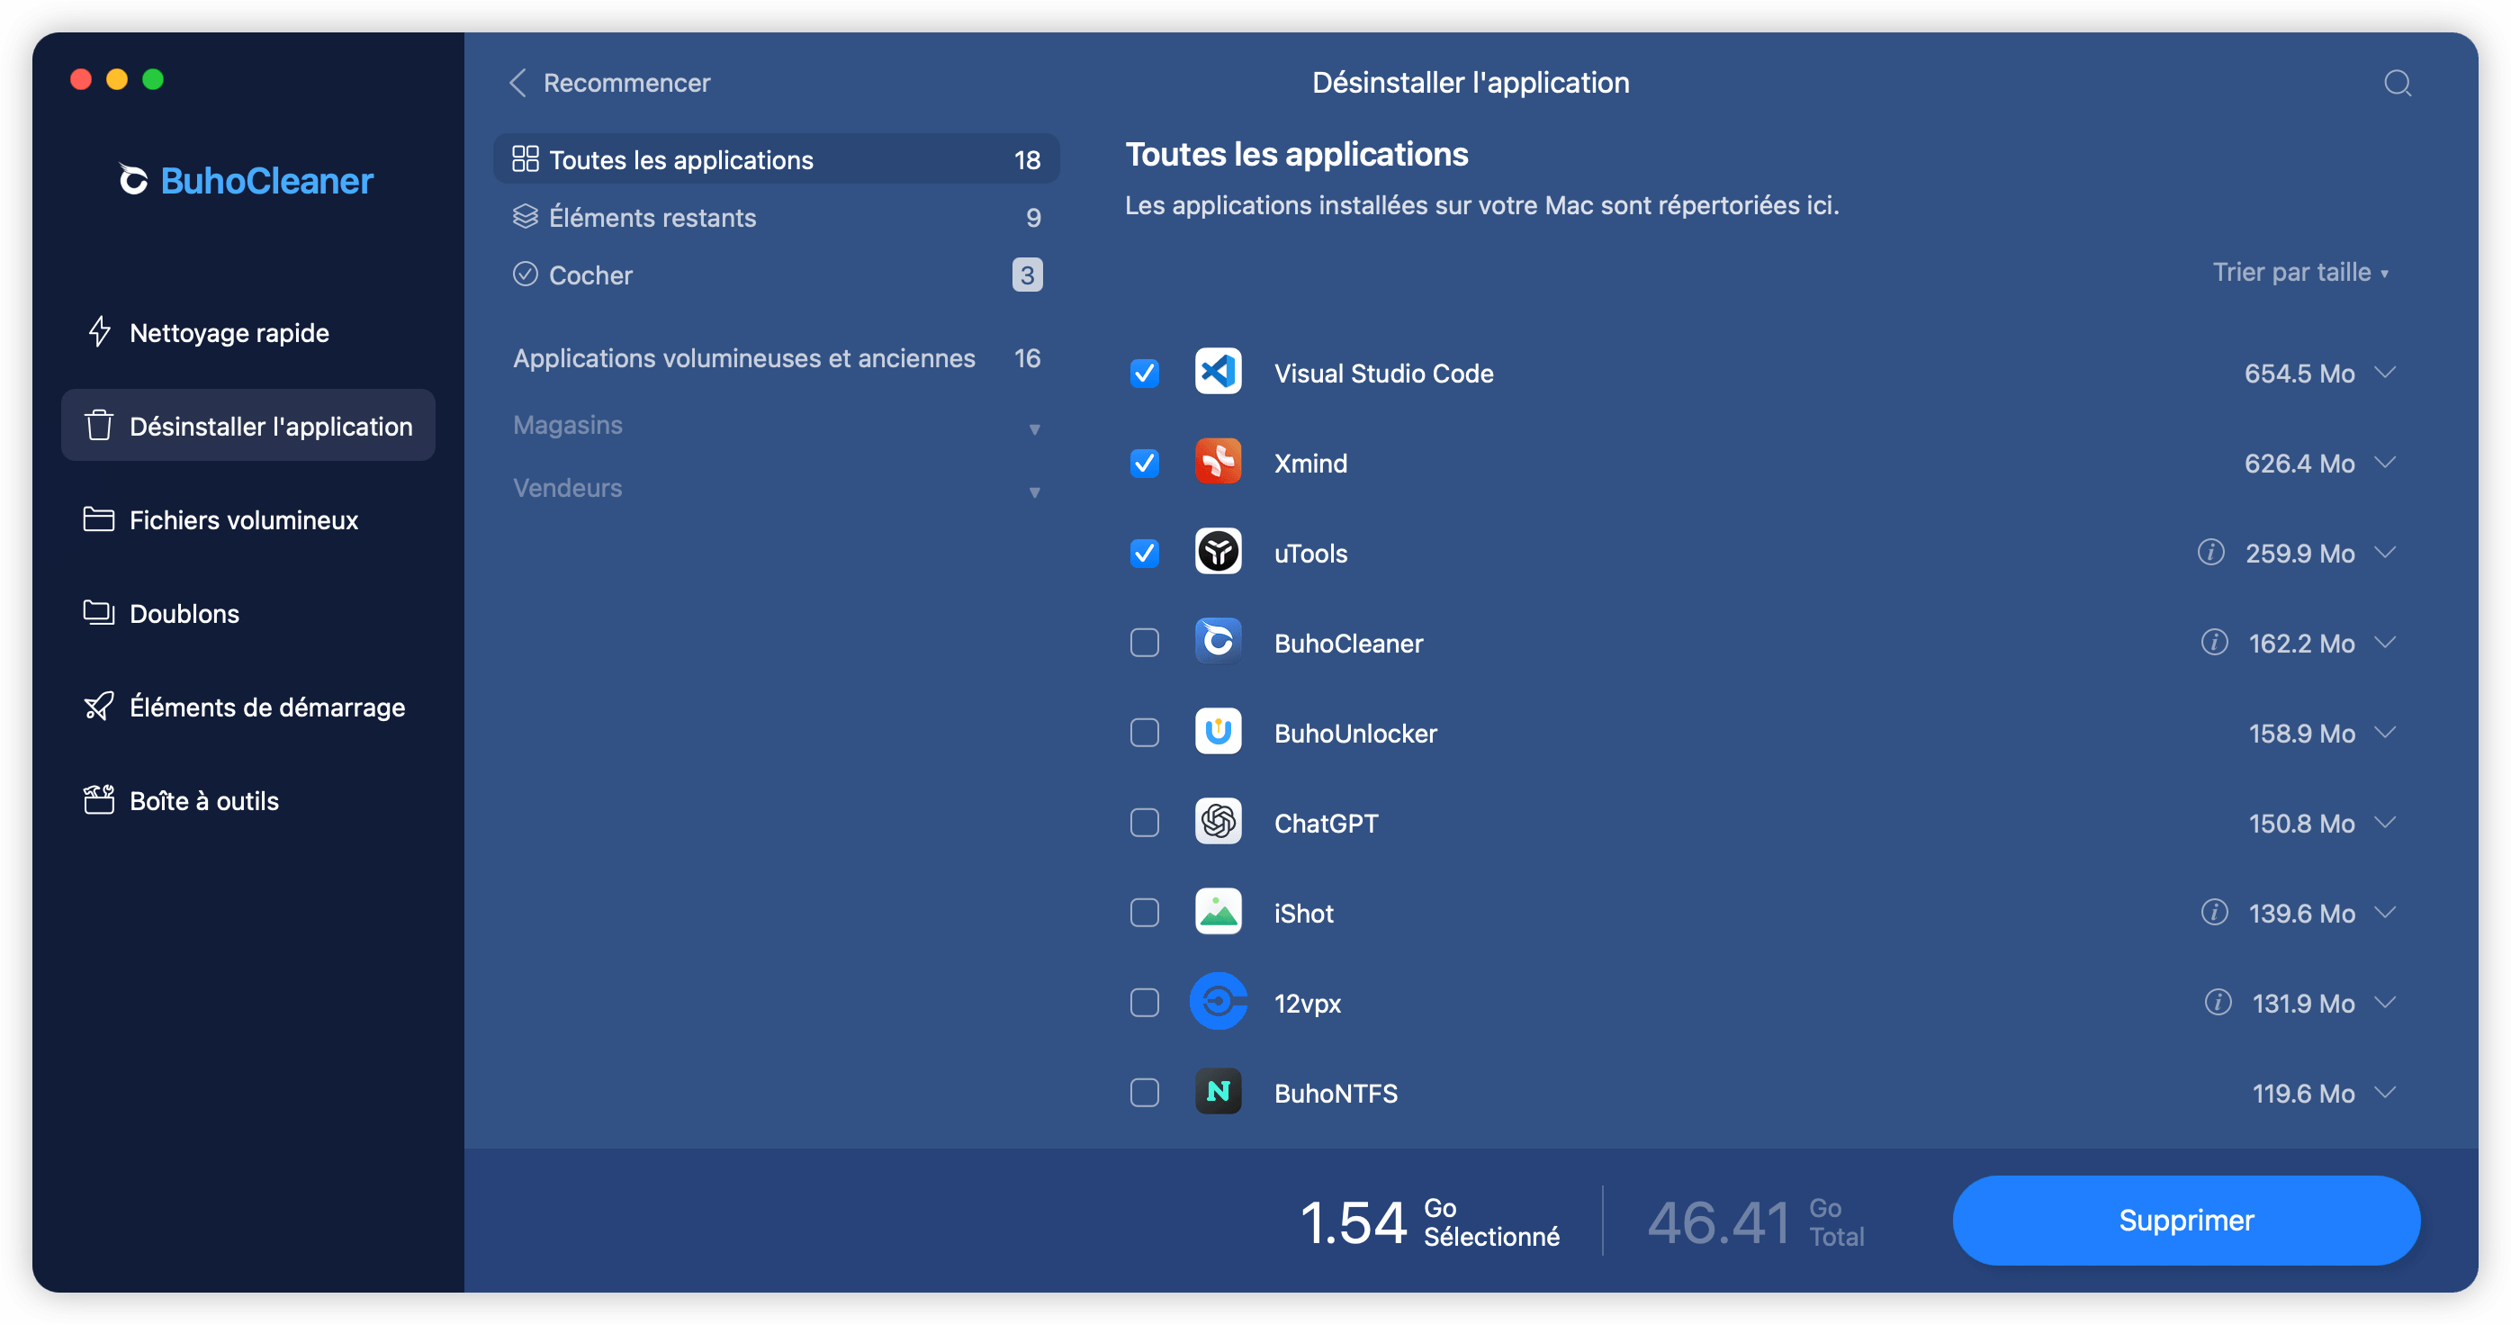This screenshot has width=2511, height=1325.
Task: Click the toolbox icon for Boîte à outils
Action: (98, 799)
